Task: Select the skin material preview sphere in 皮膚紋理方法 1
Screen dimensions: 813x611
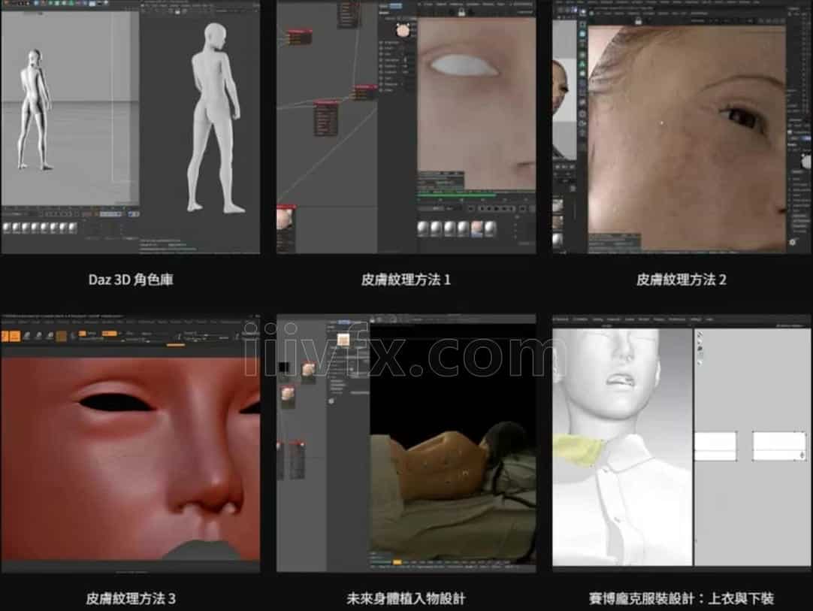Action: point(403,29)
